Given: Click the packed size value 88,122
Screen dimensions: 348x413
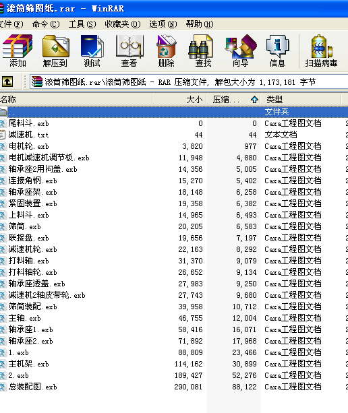Looking at the screenshot, I should coord(244,387).
